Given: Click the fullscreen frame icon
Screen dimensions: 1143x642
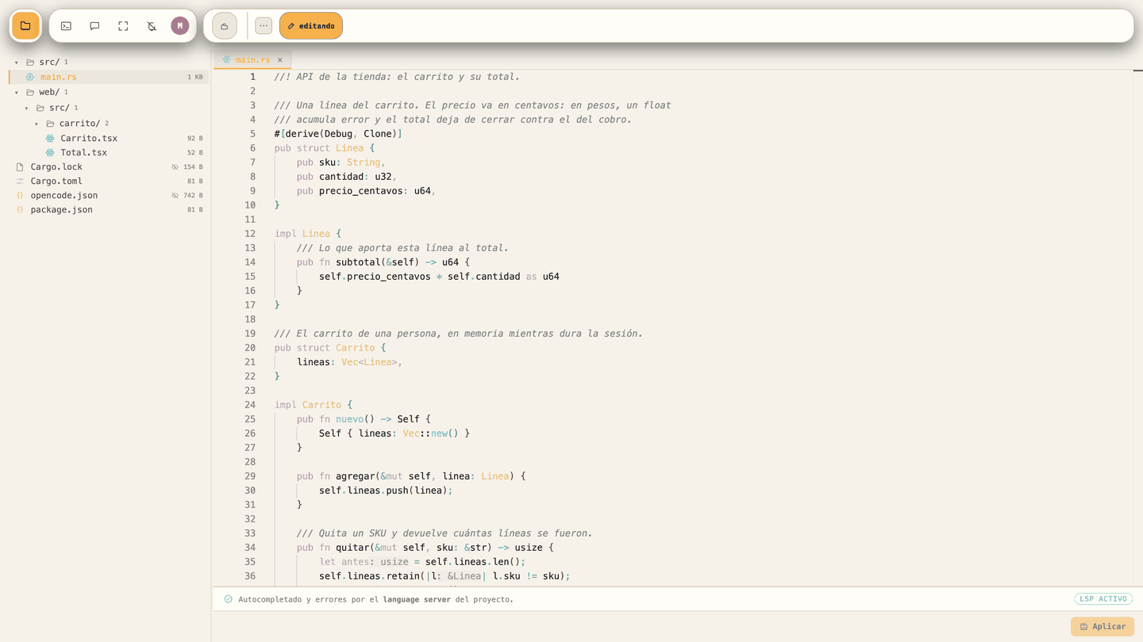Looking at the screenshot, I should [x=123, y=26].
